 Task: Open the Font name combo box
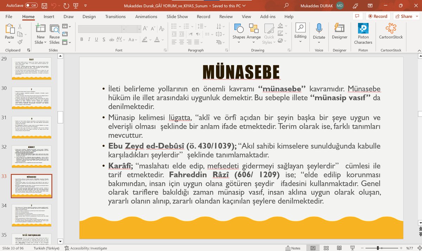pyautogui.click(x=102, y=29)
